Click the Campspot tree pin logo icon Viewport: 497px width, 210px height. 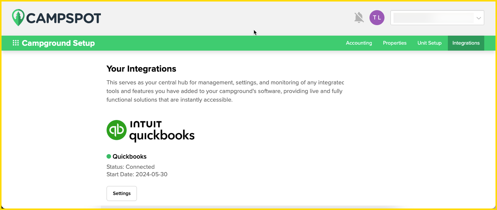pos(18,18)
